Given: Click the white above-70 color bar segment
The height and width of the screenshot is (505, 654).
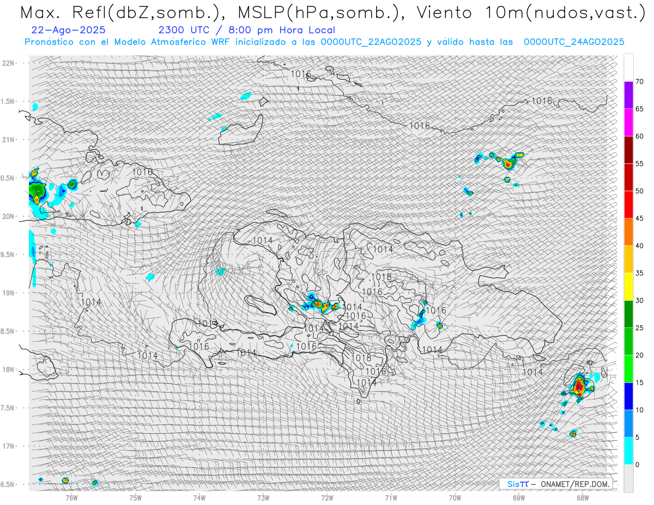Looking at the screenshot, I should click(x=628, y=68).
